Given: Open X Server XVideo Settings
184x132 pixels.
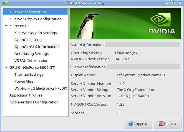Looking at the screenshot, I should pyautogui.click(x=36, y=33).
